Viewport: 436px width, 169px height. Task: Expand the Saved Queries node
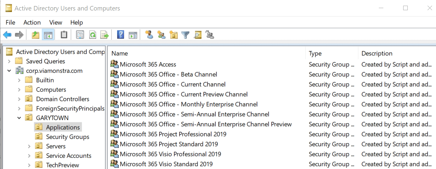point(9,61)
